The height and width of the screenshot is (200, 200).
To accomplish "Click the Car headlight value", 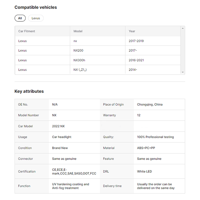I will [x=62, y=137].
